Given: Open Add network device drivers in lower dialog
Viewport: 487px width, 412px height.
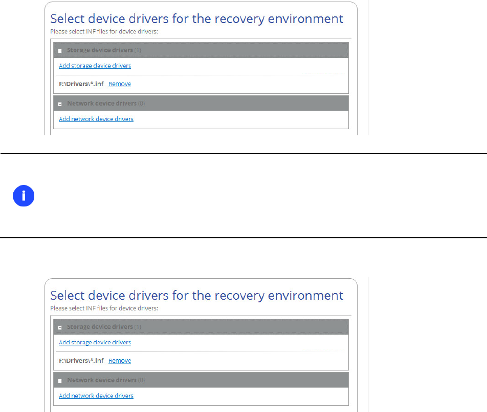Looking at the screenshot, I should tap(96, 396).
